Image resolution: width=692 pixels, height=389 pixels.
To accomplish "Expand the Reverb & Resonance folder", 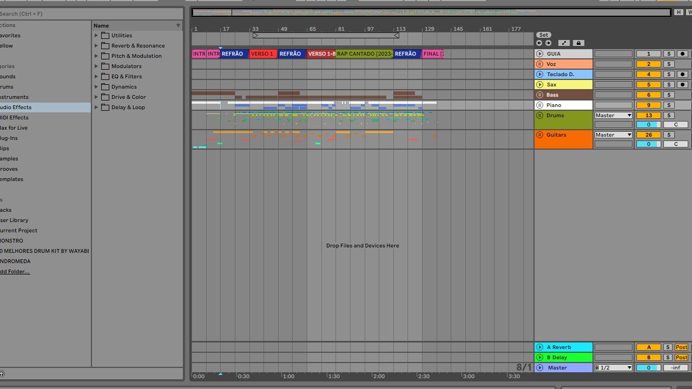I will (96, 46).
